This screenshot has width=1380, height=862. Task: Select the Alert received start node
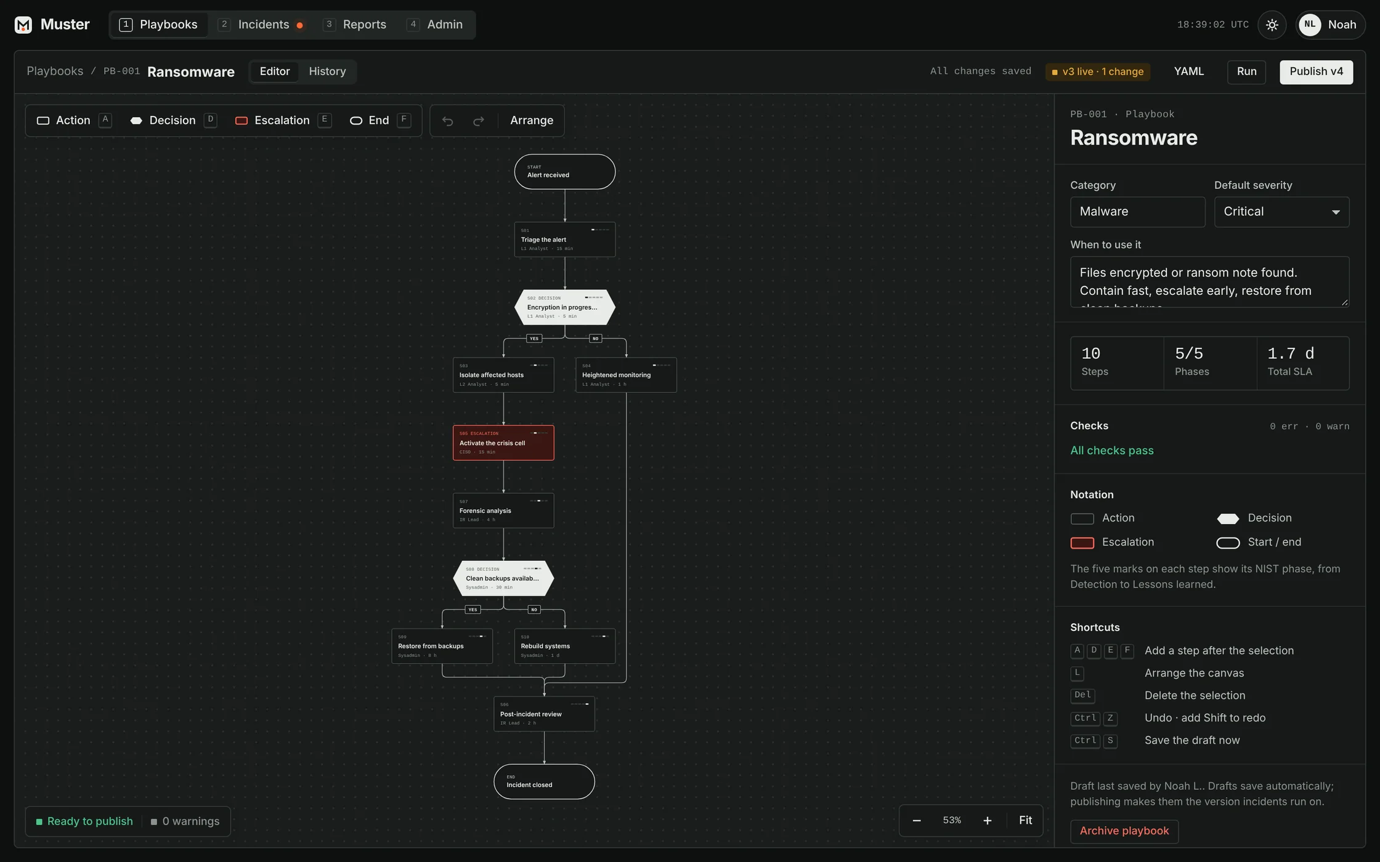(564, 172)
